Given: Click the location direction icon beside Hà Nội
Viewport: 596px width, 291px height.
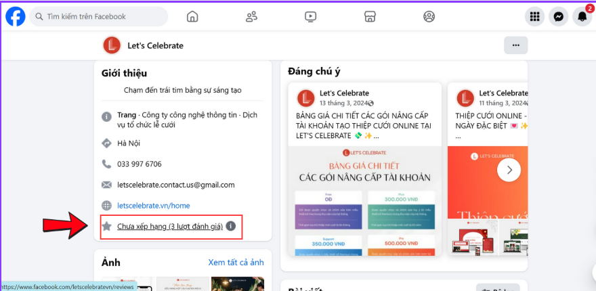Looking at the screenshot, I should coord(106,143).
